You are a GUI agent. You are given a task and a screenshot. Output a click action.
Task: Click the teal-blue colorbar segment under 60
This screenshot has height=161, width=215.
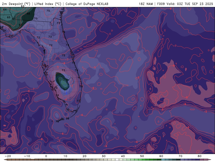click(x=163, y=160)
